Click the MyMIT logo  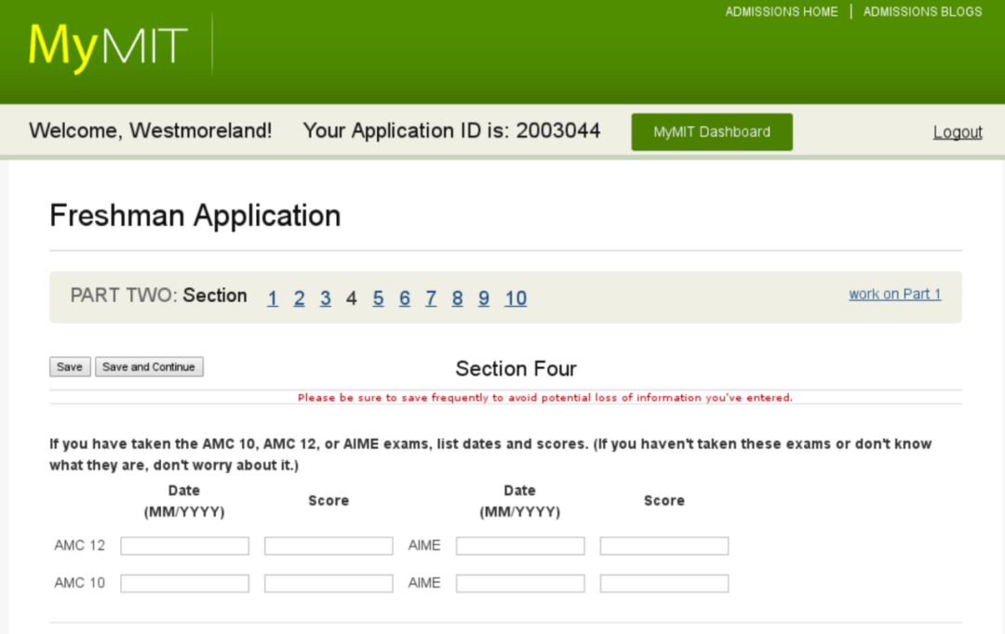click(x=108, y=45)
